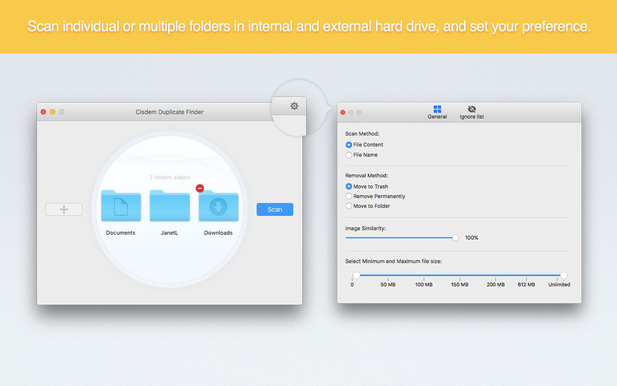Click the Documents folder label
This screenshot has height=386, width=617.
point(121,233)
